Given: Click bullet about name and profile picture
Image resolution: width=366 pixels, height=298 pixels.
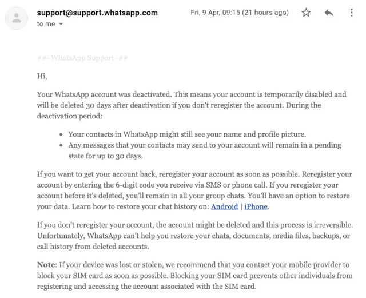Looking at the screenshot, I should (x=187, y=134).
